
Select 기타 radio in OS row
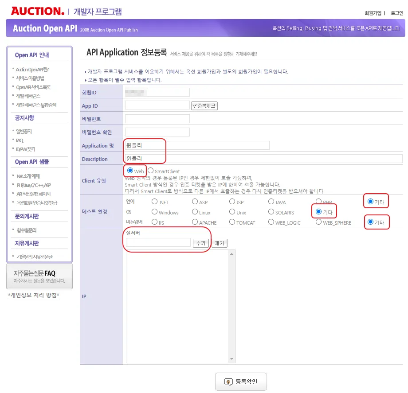pos(318,212)
